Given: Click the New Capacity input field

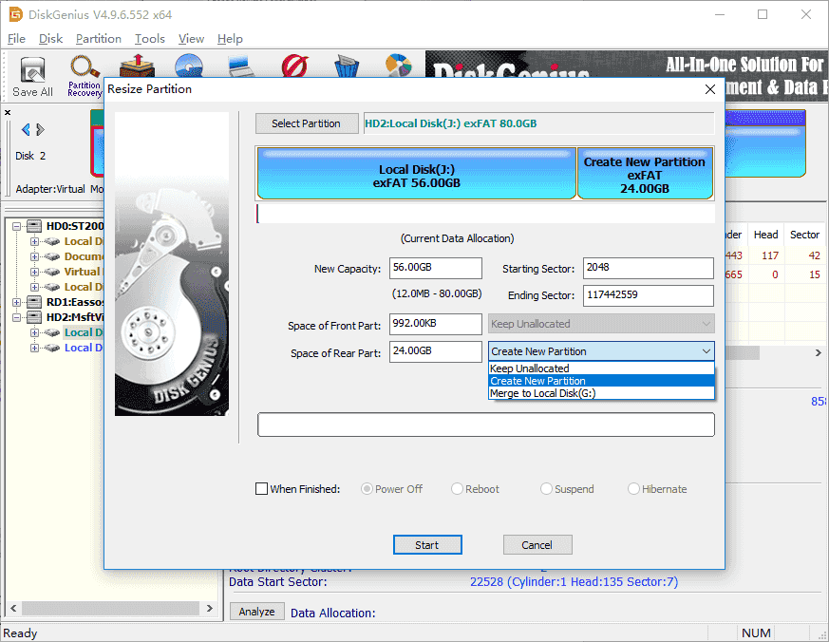Looking at the screenshot, I should click(436, 269).
